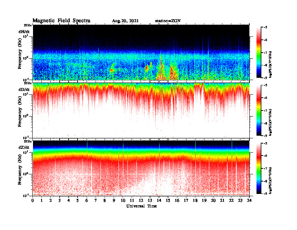Viewport: 297px width, 230px height.
Task: Click hour tick label "18" on the time axis
Action: tap(195, 200)
